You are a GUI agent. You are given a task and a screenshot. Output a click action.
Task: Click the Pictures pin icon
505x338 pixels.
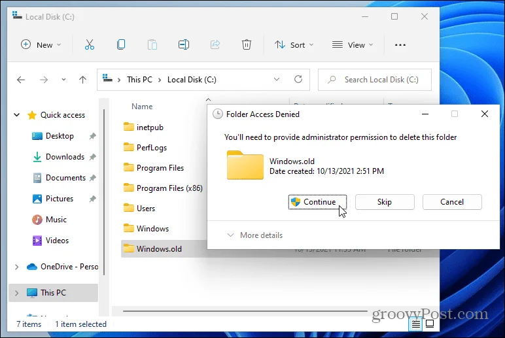point(93,199)
